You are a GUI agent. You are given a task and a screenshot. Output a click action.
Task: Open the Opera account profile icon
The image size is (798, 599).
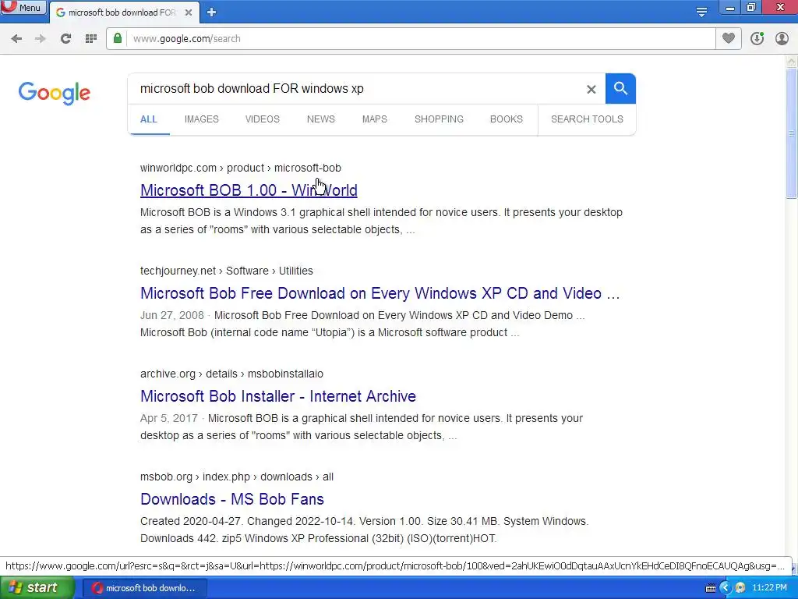click(x=782, y=39)
